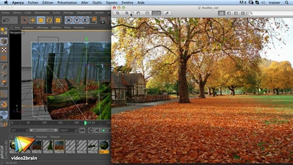Expand the viewport Affichage menu

coord(43,27)
